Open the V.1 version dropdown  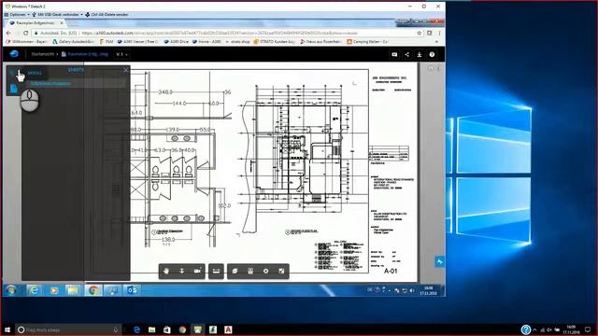pos(121,54)
